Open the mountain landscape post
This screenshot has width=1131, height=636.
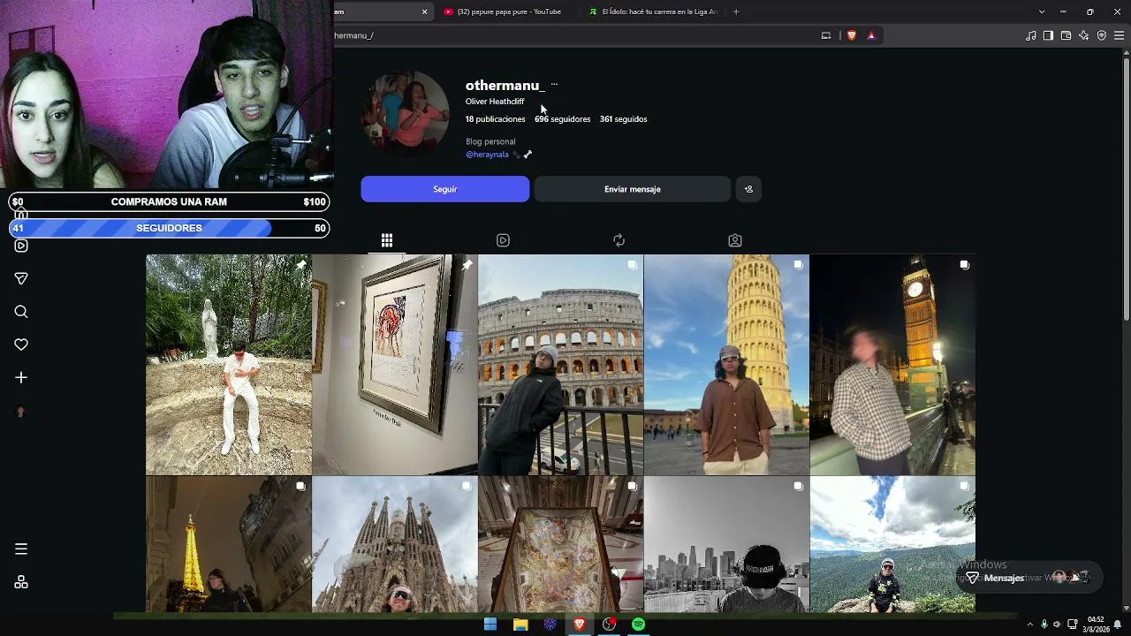coord(892,544)
